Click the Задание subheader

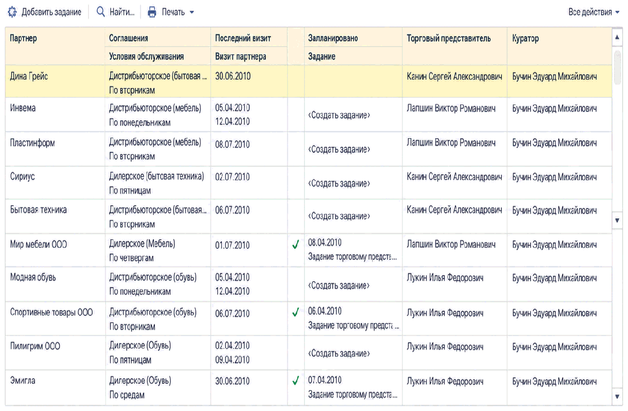pyautogui.click(x=353, y=56)
